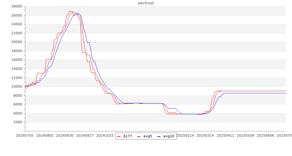This screenshot has height=156, width=292.
Task: Click the 20240705 date on the x-axis
Action: [25, 136]
